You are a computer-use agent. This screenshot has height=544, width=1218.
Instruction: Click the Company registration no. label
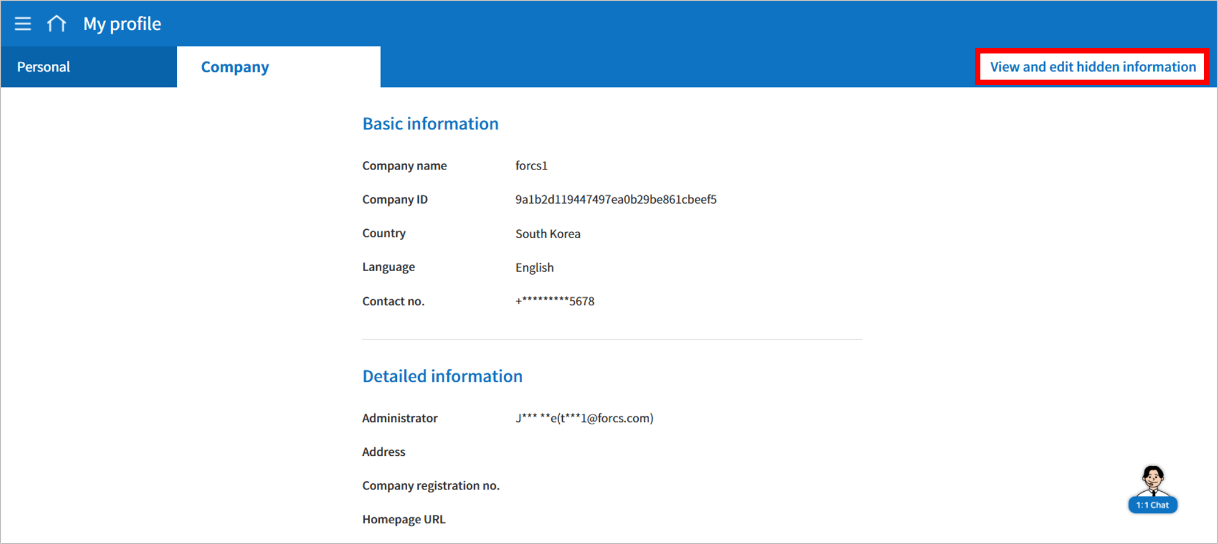[x=430, y=486]
